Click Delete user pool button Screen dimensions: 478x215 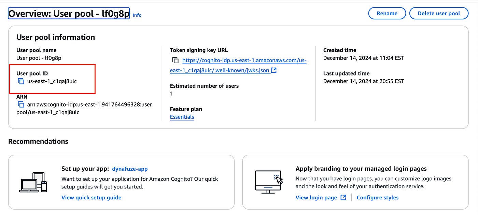(439, 13)
